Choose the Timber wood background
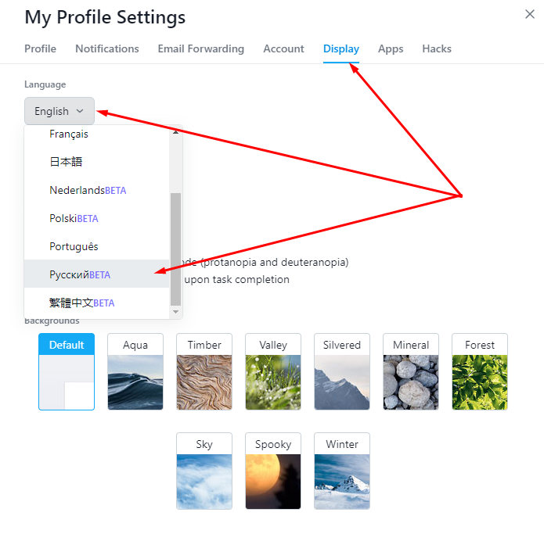 pyautogui.click(x=204, y=371)
